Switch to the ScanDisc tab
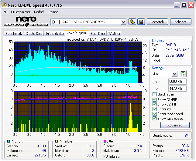 [98, 34]
